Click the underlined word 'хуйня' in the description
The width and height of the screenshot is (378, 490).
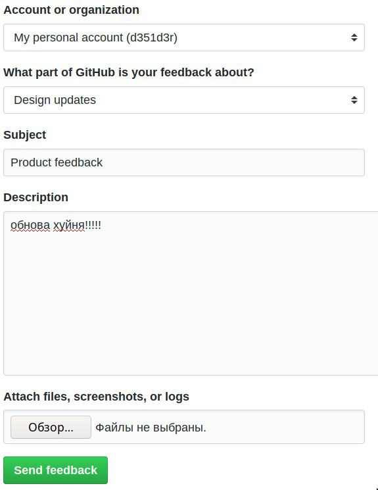point(69,225)
